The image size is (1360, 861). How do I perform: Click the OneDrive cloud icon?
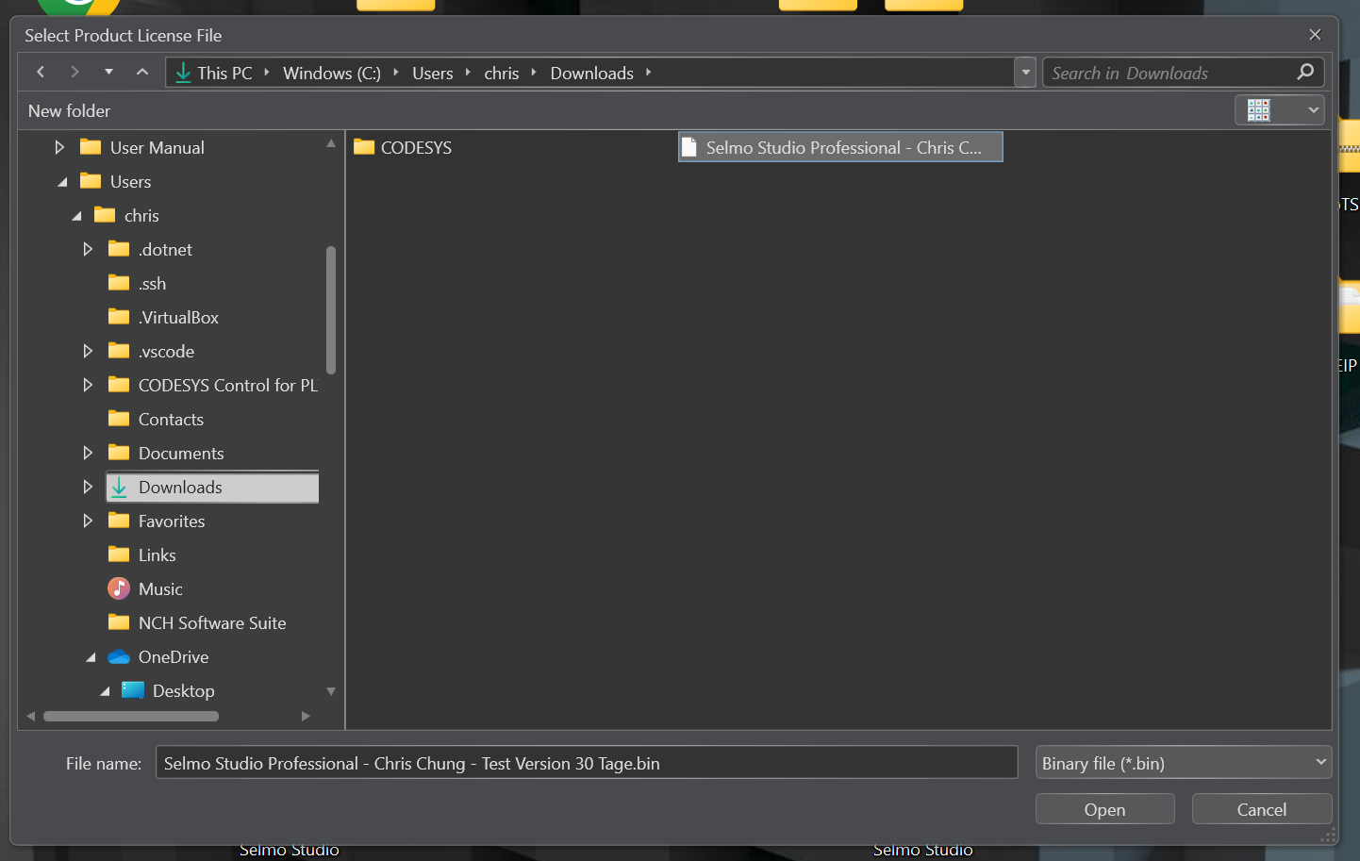click(119, 656)
